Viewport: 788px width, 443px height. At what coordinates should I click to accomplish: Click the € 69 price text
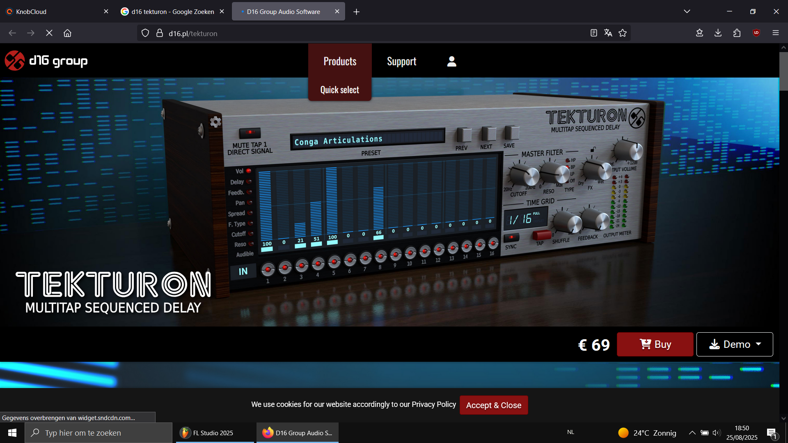coord(594,345)
